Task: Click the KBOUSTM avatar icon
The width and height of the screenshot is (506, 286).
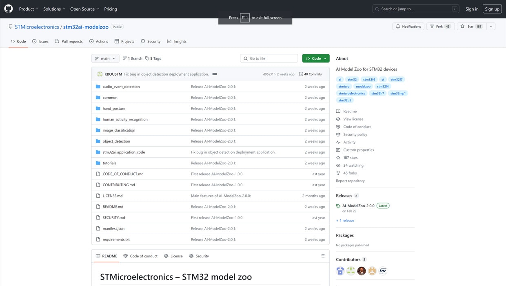Action: [x=100, y=74]
